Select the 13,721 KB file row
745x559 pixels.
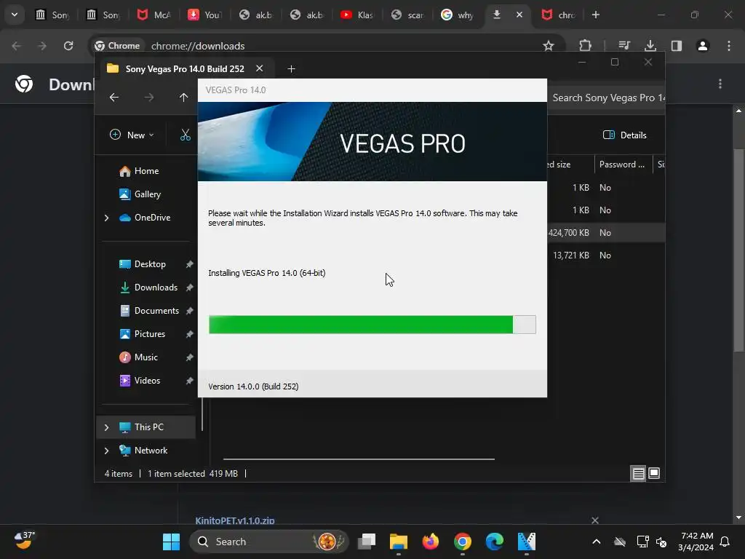pos(606,255)
